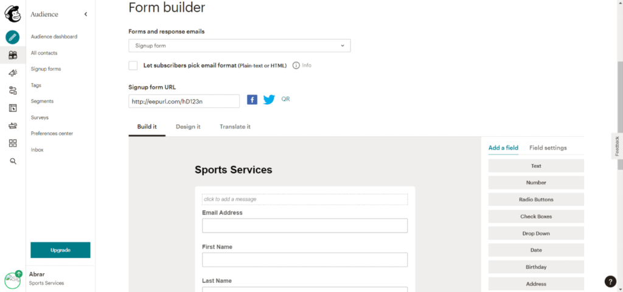The width and height of the screenshot is (623, 292).
Task: Open the Integrations grid icon
Action: (13, 144)
